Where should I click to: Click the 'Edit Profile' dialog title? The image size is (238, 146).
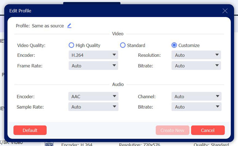coord(20,11)
